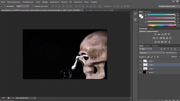Open the collapsed History panel icon
The width and height of the screenshot is (180, 101).
tap(135, 14)
